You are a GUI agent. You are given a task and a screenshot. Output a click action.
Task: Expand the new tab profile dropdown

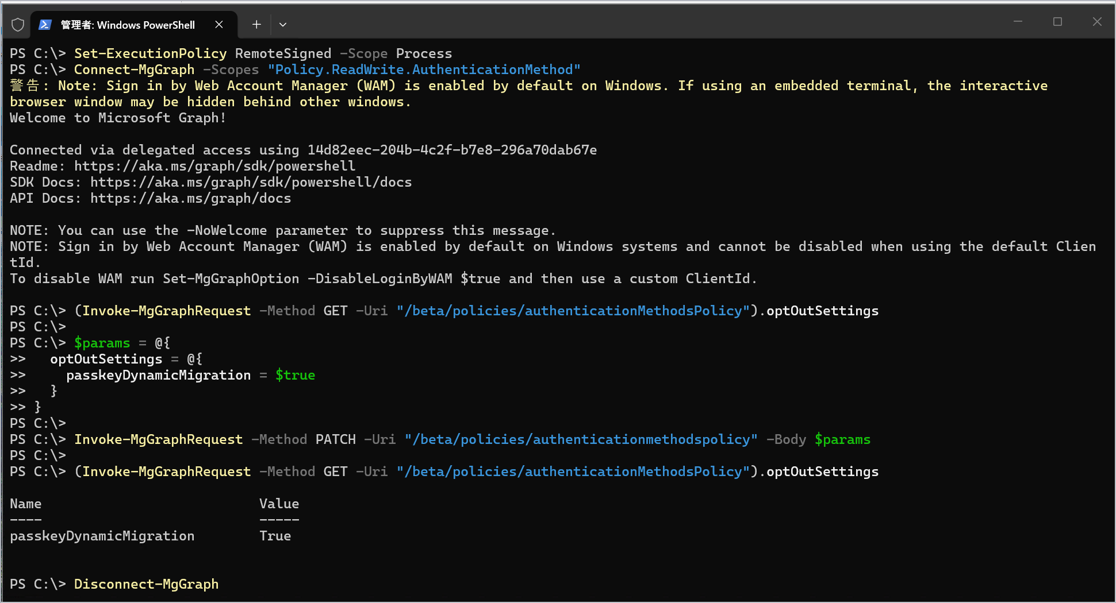pos(283,25)
